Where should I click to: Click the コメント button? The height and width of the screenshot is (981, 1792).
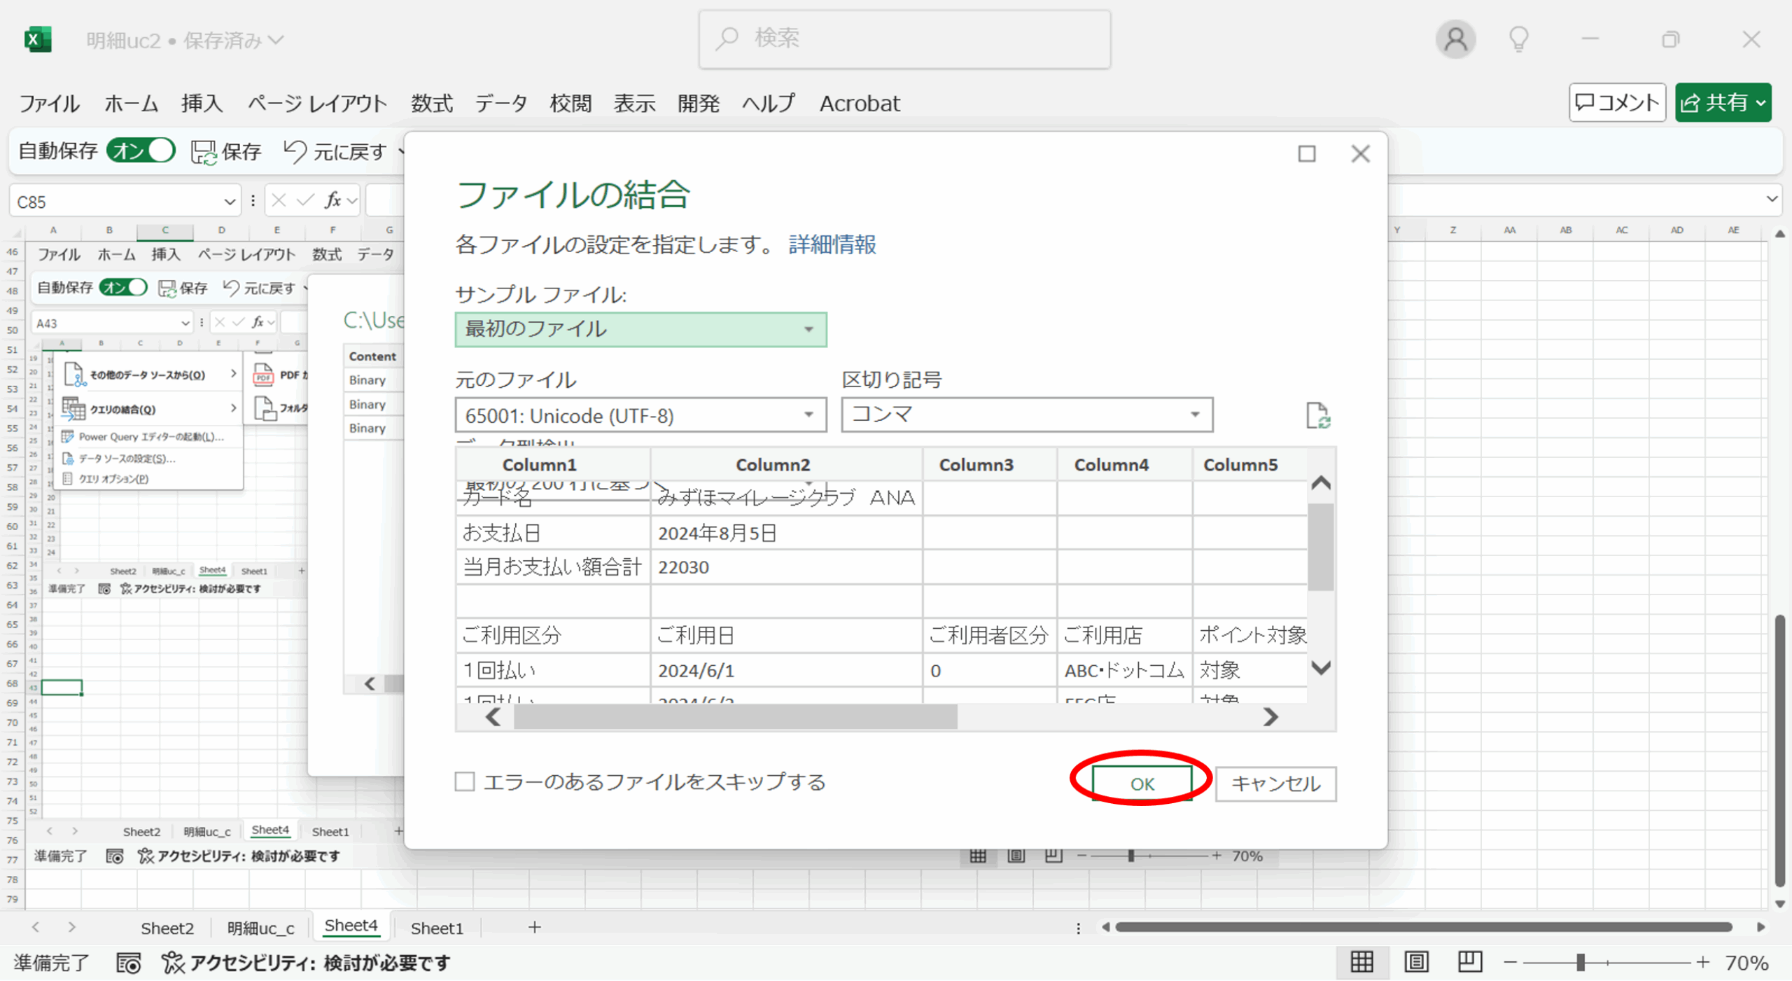point(1617,103)
